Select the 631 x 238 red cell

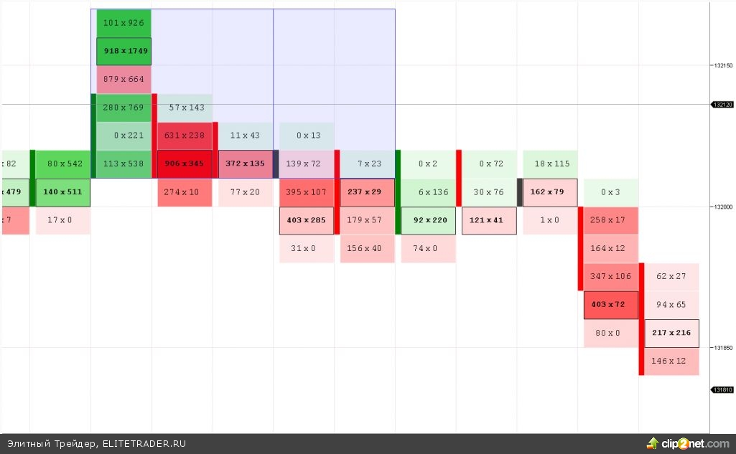click(x=185, y=136)
